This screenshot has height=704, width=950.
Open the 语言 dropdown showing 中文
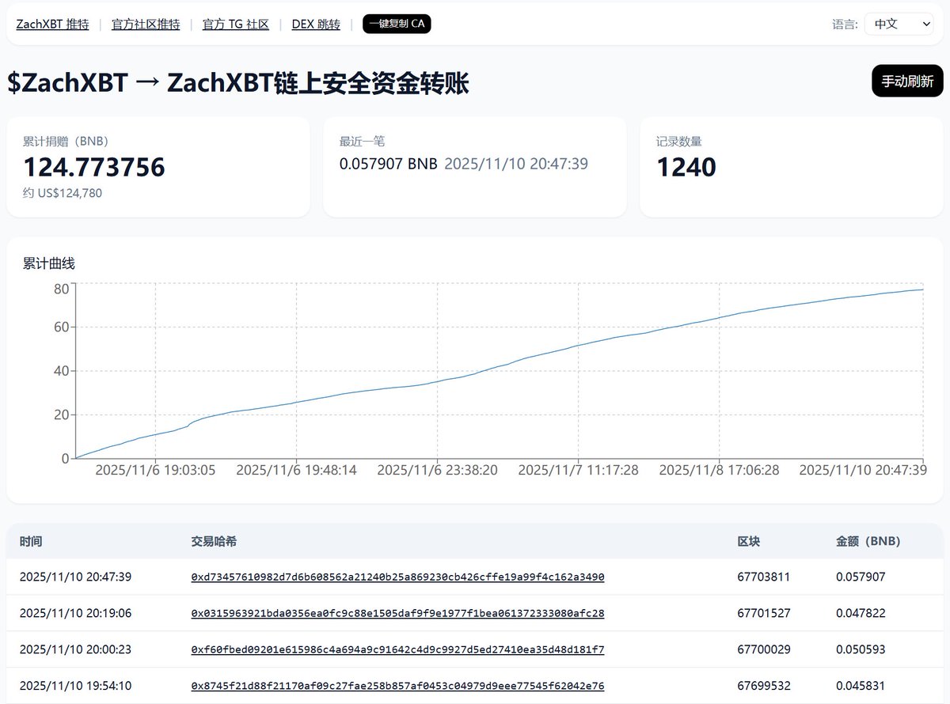pos(899,24)
